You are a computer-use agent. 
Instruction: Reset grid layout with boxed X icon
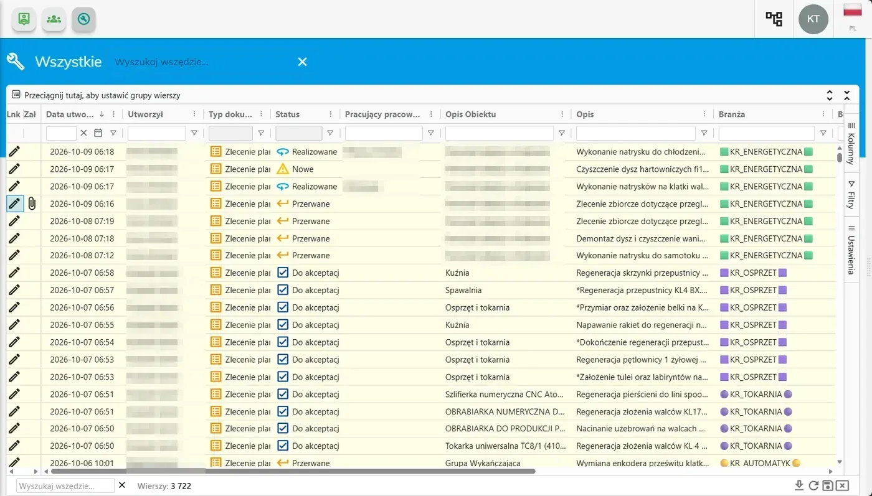843,485
